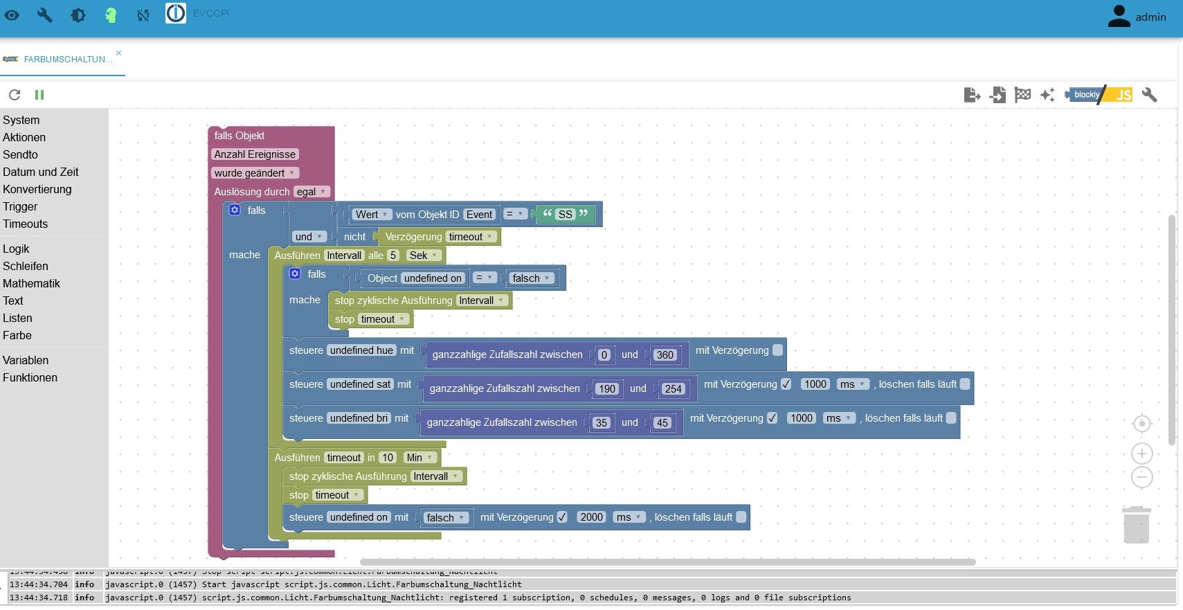Switch editor with the blockly/JS toggle
This screenshot has height=610, width=1183.
click(x=1099, y=95)
